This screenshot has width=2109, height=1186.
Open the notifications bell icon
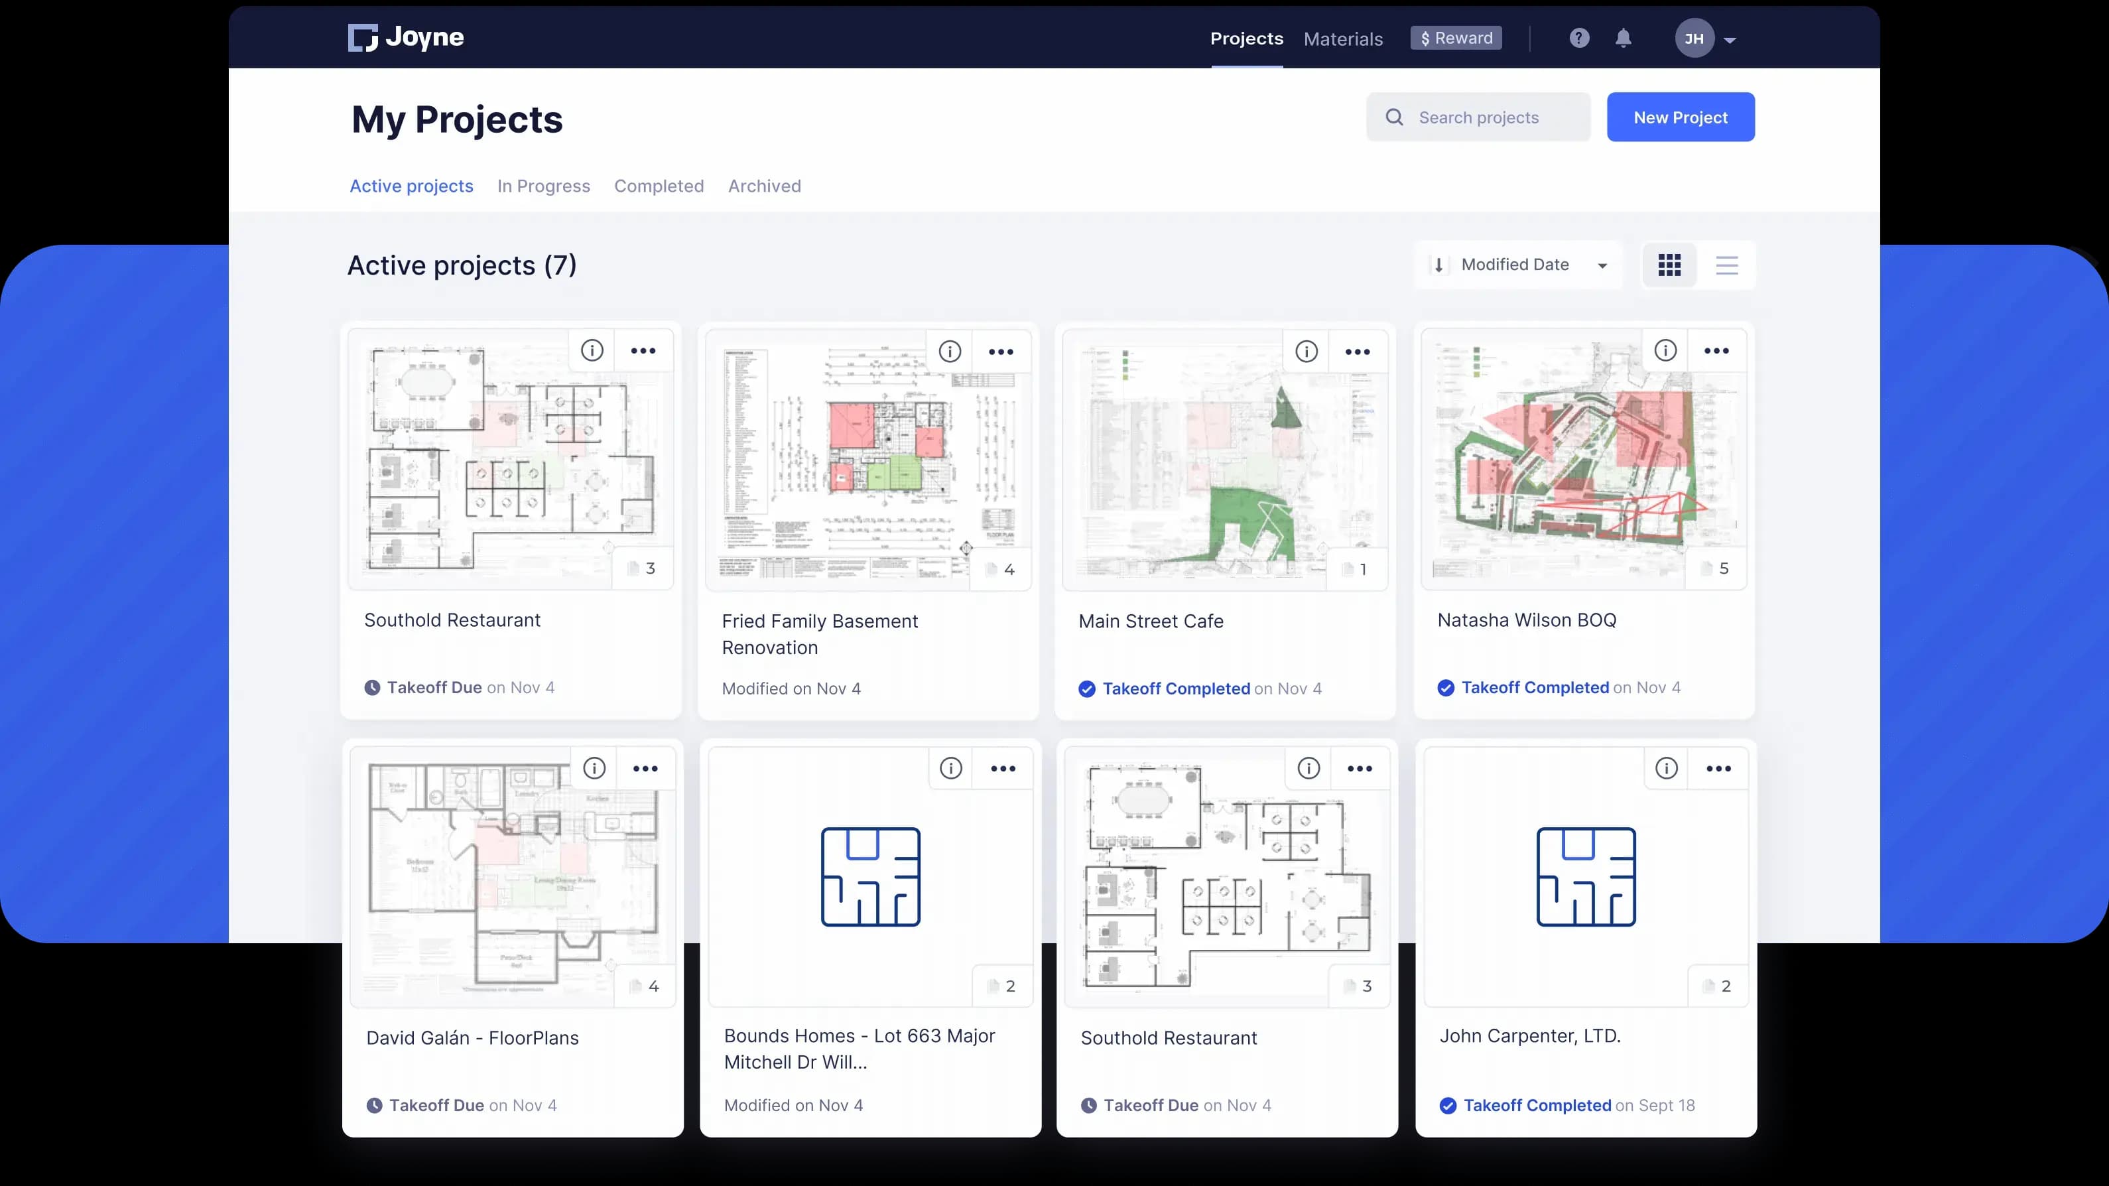coord(1624,38)
